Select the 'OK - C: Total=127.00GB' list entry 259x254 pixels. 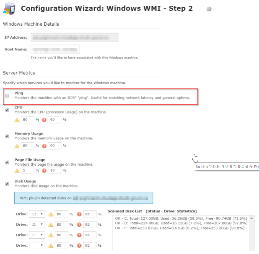click(x=181, y=218)
